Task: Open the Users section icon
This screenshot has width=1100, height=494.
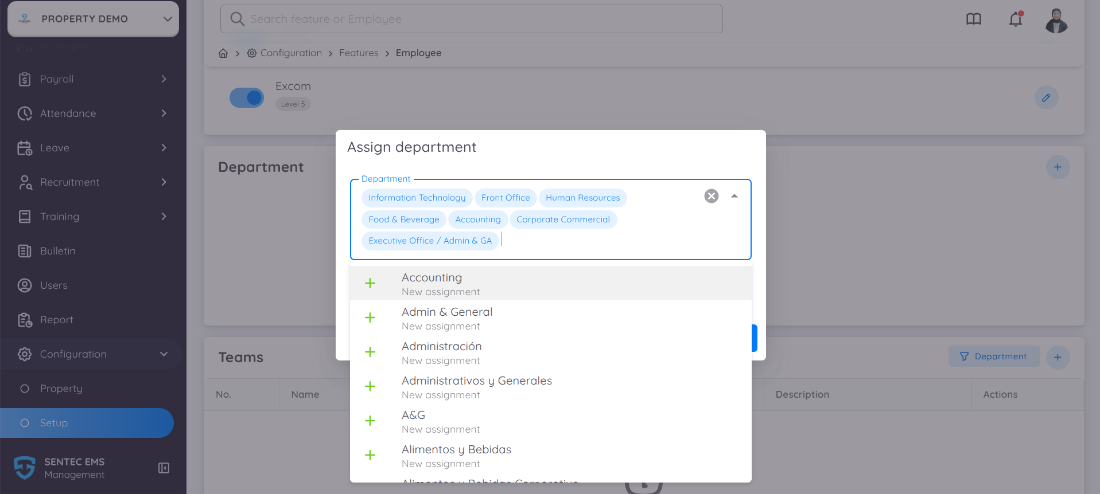Action: tap(25, 285)
